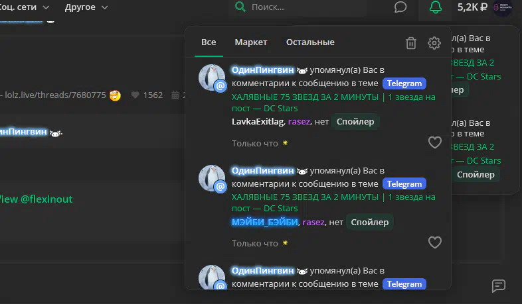The width and height of the screenshot is (522, 304).
Task: Open the View @flexinout link
Action: point(36,199)
